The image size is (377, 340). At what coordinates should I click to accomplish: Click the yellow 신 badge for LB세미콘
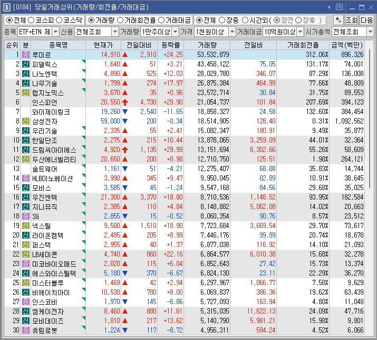(x=26, y=254)
